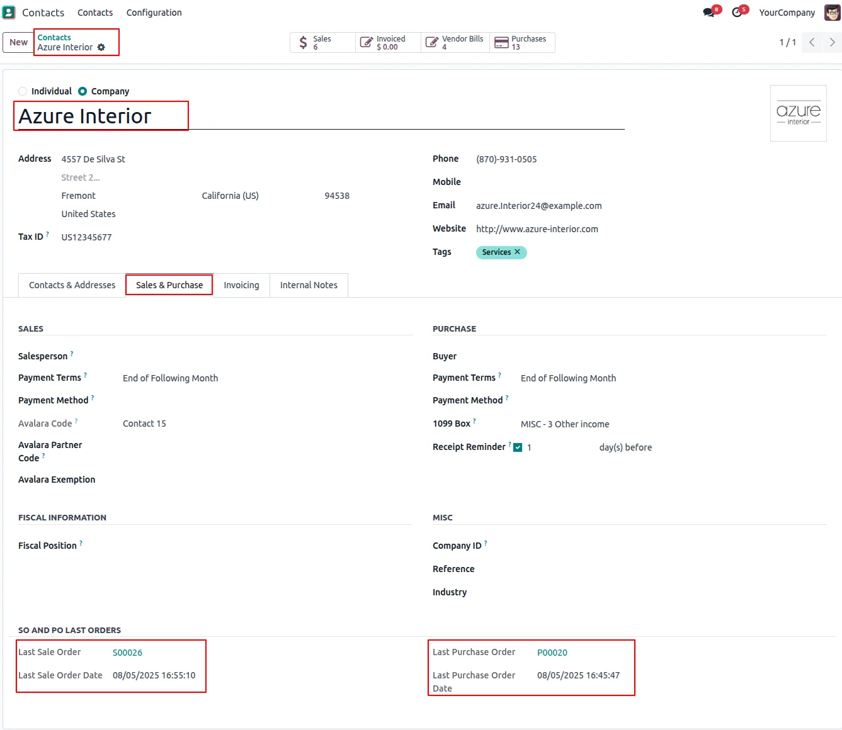This screenshot has height=730, width=842.
Task: Open the Purchases smart button
Action: coord(522,43)
